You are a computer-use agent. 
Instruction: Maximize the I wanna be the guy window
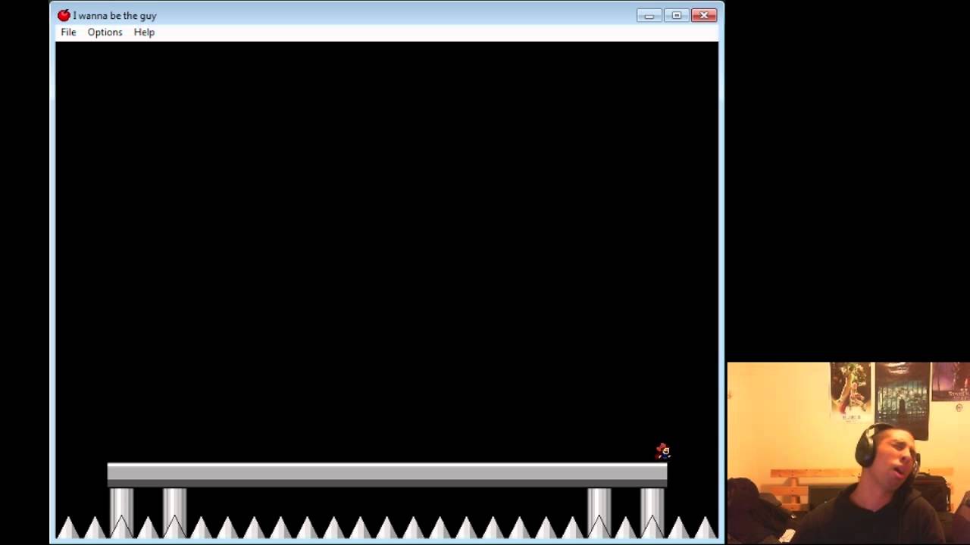(676, 15)
